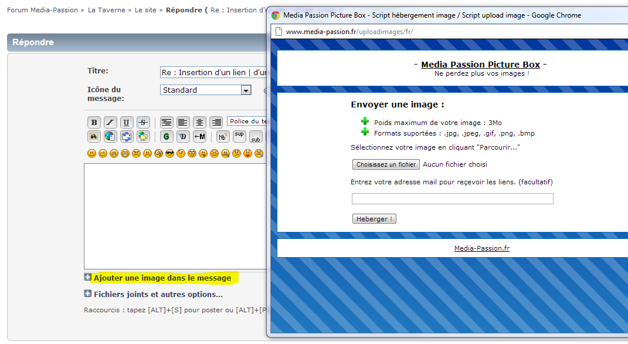Click the Nb footnote button
Screen dimensions: 628x344
tap(223, 136)
